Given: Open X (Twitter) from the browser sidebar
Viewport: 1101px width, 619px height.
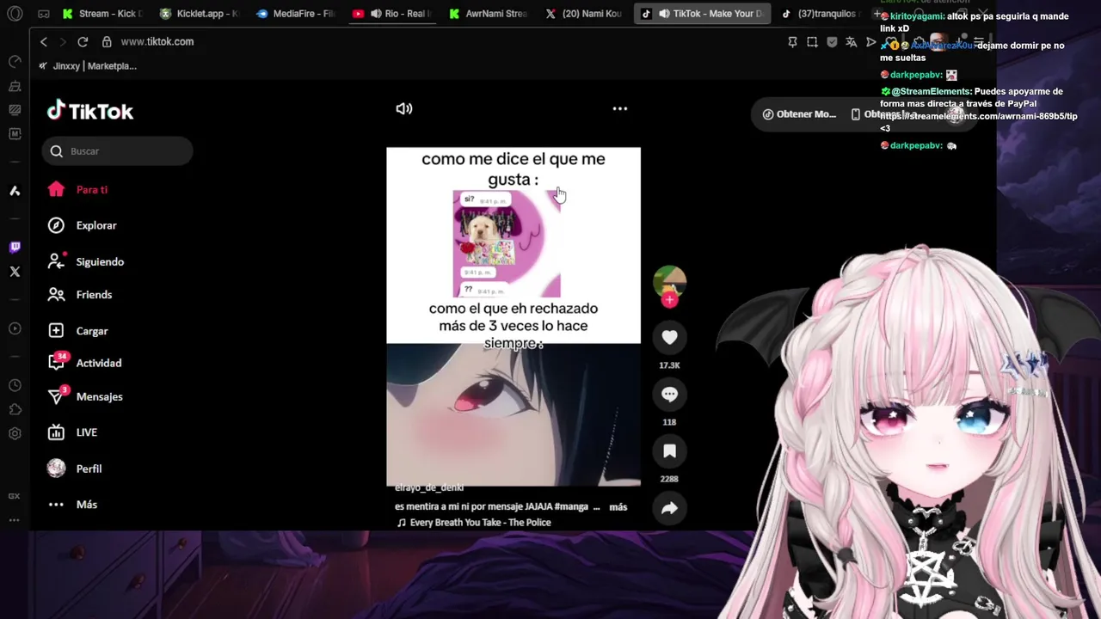Looking at the screenshot, I should tap(15, 272).
